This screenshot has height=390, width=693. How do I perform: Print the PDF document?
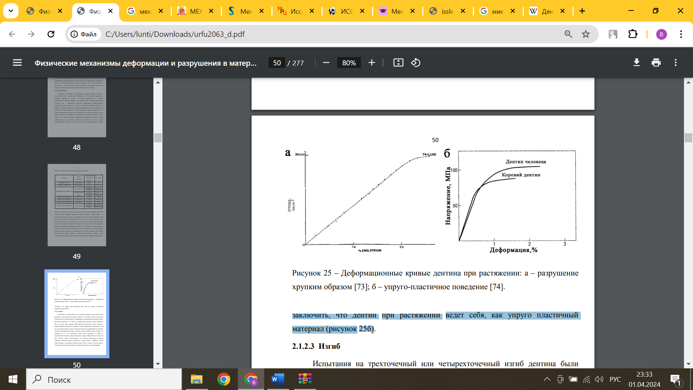656,63
